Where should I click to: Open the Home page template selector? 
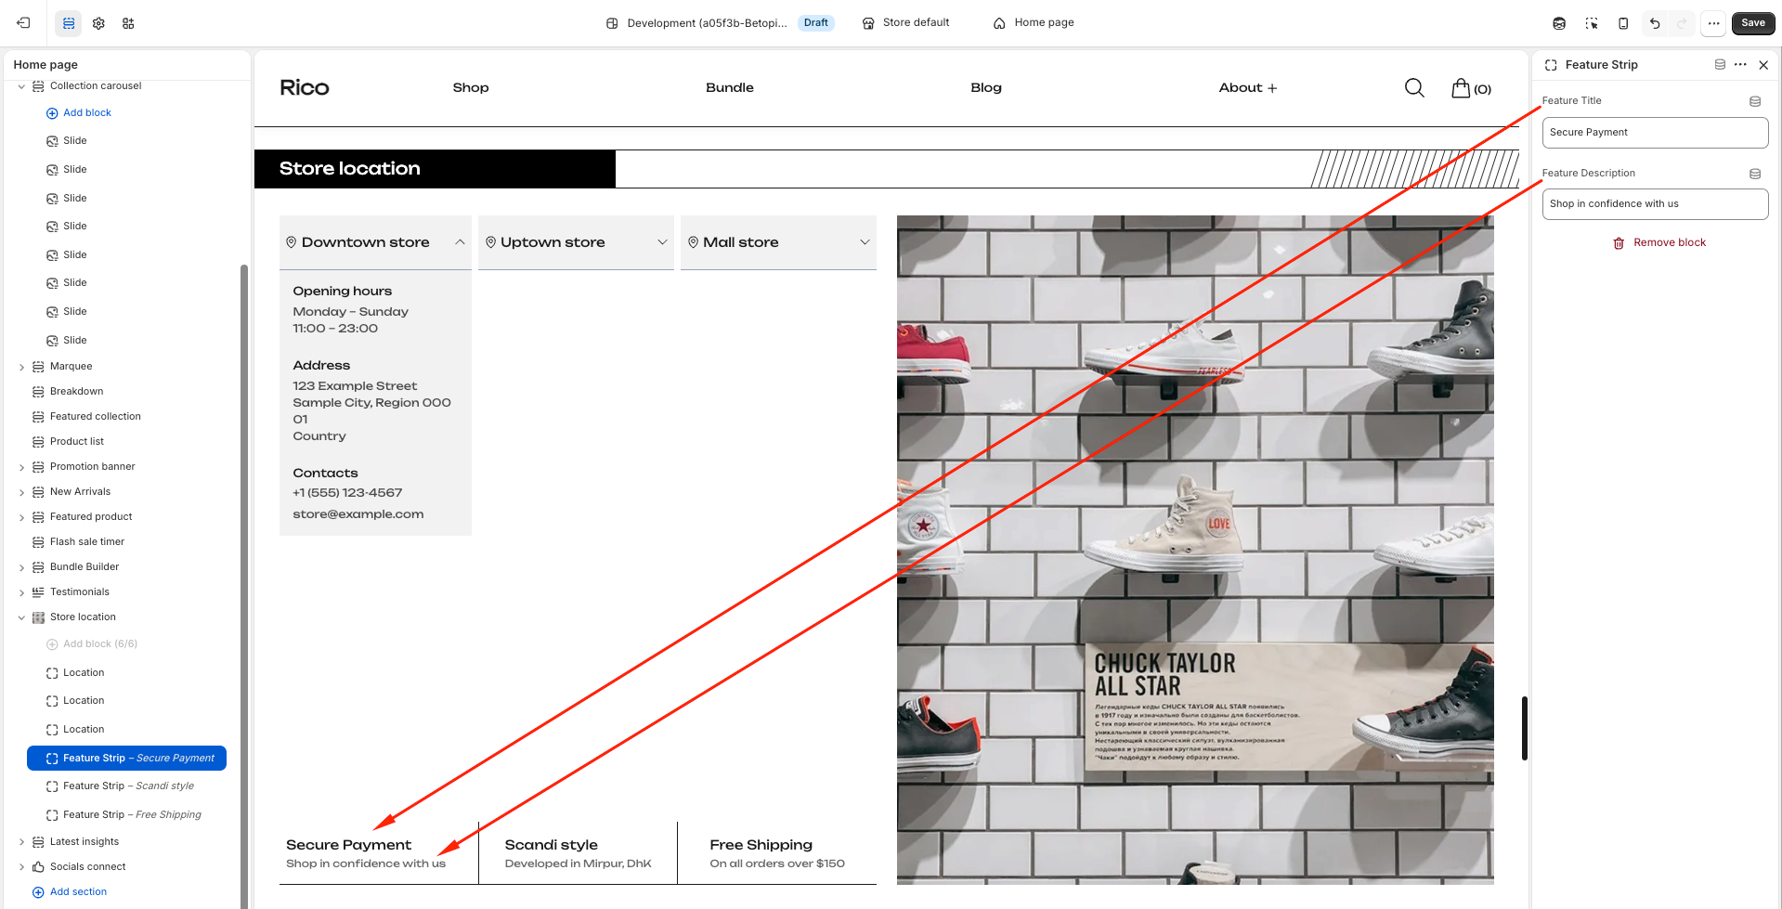1034,23
